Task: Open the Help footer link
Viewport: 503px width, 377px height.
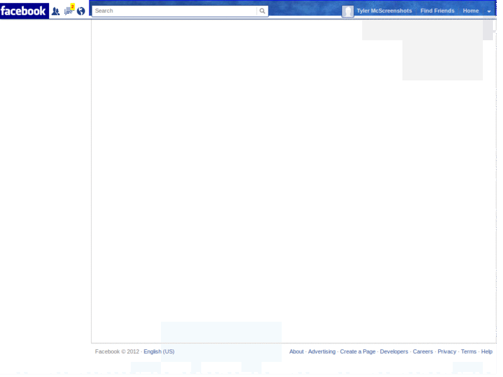Action: pos(487,352)
